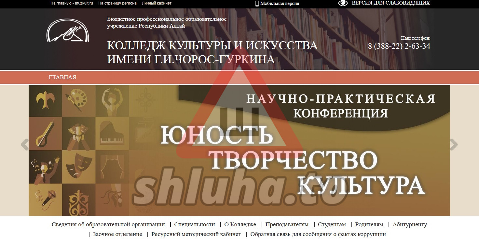
Task: Select the 'ГЛАВНАЯ' navigation item
Action: pyautogui.click(x=62, y=77)
